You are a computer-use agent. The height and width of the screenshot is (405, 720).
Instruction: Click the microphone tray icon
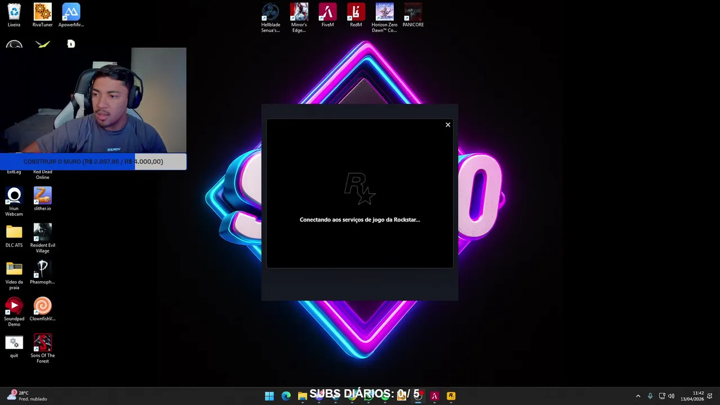[650, 396]
